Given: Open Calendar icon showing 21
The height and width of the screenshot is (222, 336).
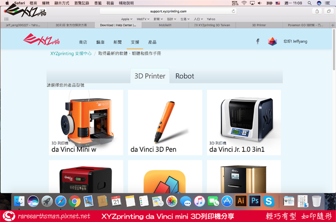Looking at the screenshot, I should tap(116, 201).
